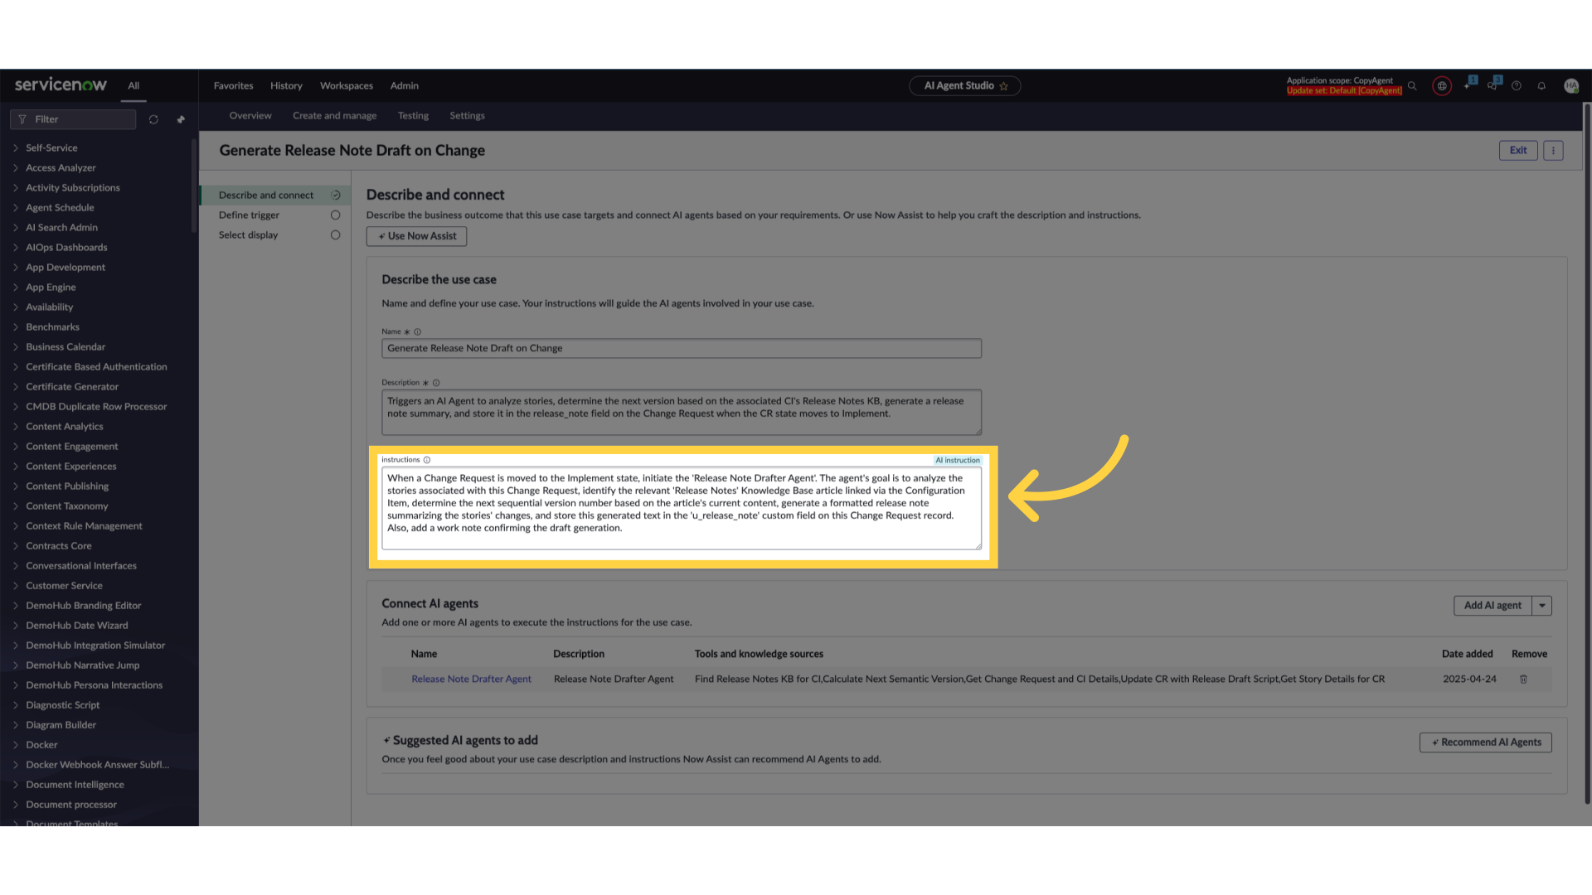The width and height of the screenshot is (1592, 895).
Task: Click the Recommend AI Agents button
Action: coord(1486,743)
